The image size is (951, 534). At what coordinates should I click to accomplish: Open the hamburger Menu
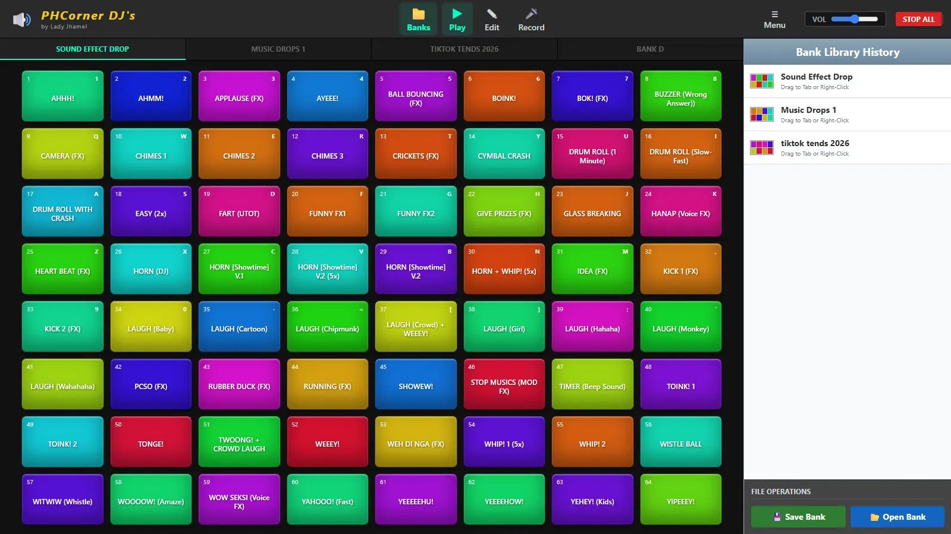pos(774,20)
